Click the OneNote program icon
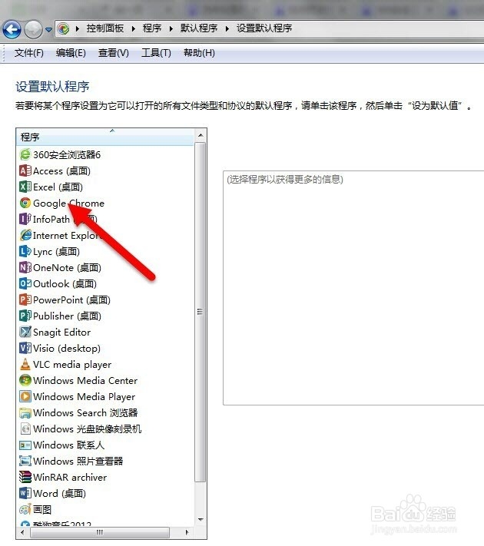The width and height of the screenshot is (484, 546). 25,267
